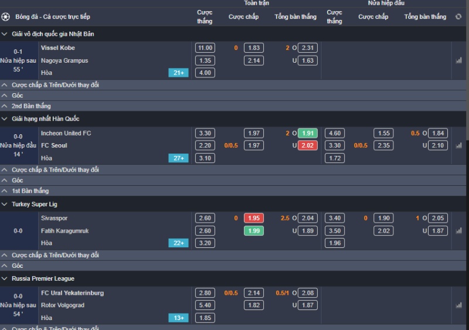This screenshot has height=330, width=469.
Task: Click the 21+ more markets badge
Action: pos(178,73)
